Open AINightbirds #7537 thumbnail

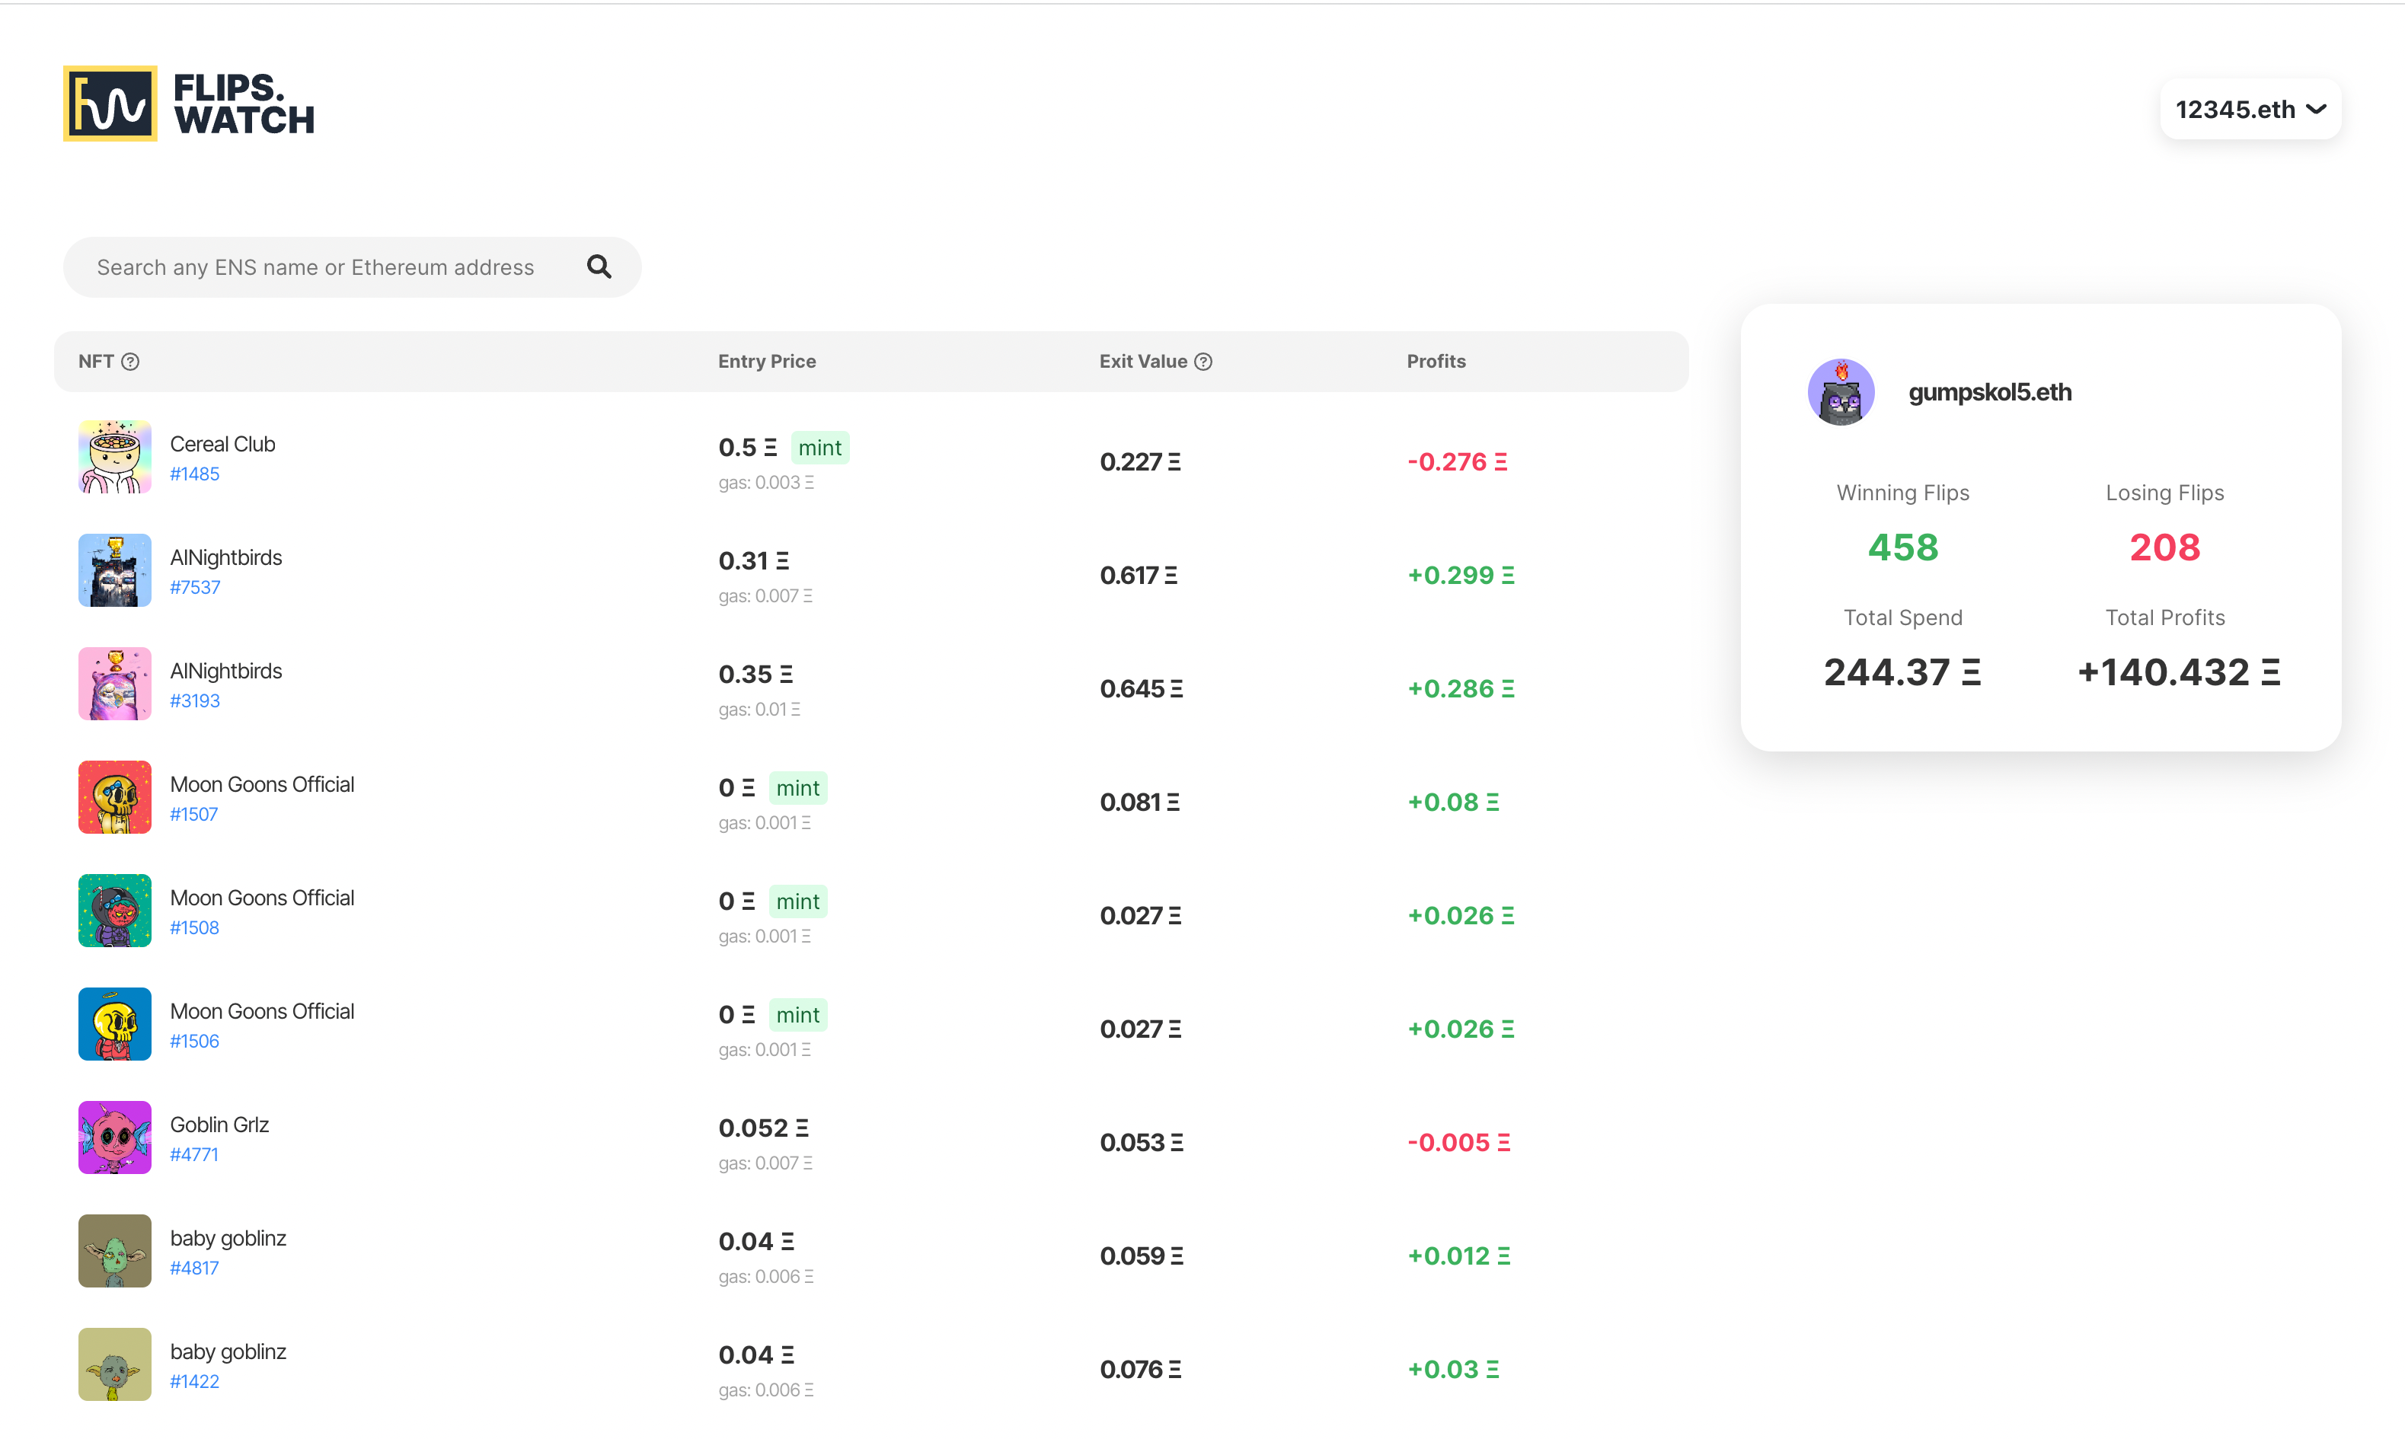(x=114, y=570)
